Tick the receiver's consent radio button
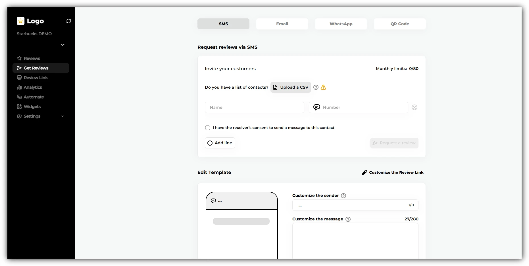 click(208, 128)
